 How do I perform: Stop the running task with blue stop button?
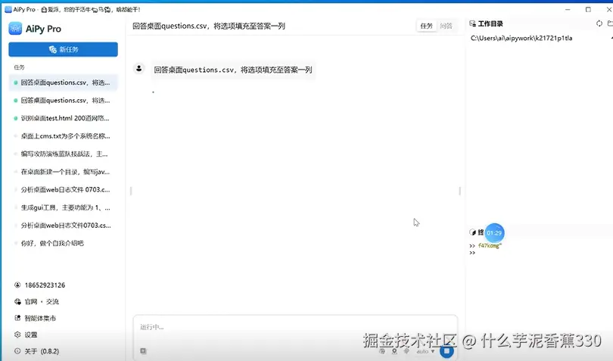click(447, 351)
